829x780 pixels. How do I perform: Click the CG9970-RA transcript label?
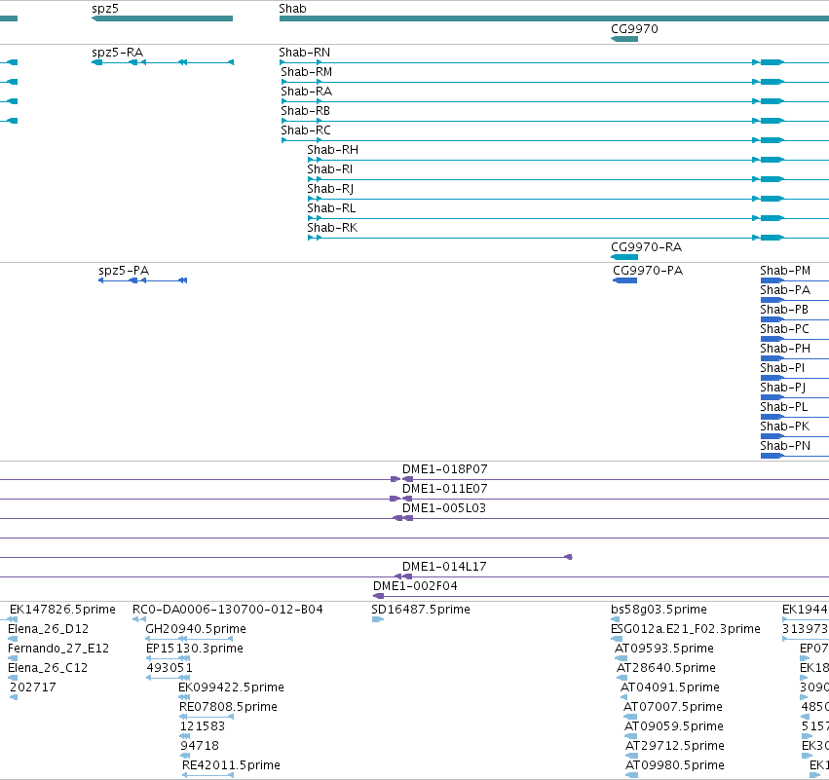(646, 247)
